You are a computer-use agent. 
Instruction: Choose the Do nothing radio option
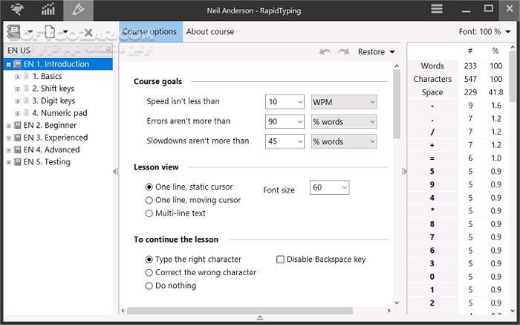point(149,286)
